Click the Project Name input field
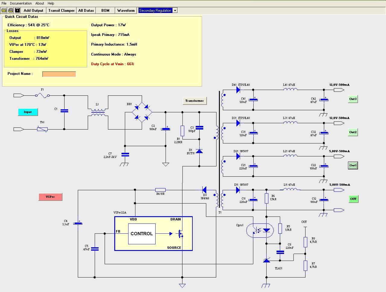This screenshot has height=292, width=386. pos(59,74)
